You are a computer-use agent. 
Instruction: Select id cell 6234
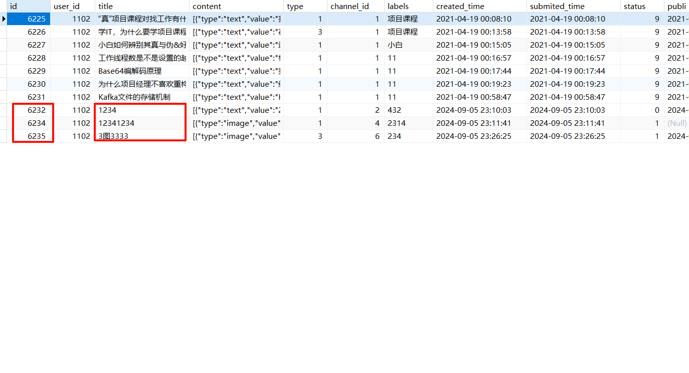(x=29, y=123)
